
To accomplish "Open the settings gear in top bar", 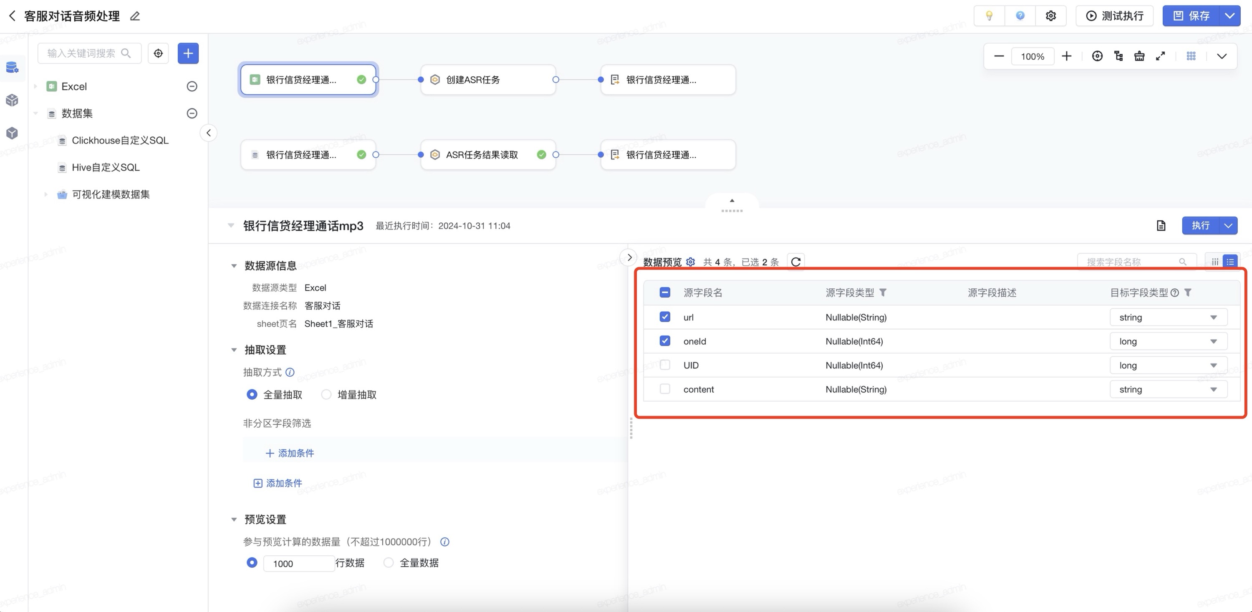I will 1051,16.
